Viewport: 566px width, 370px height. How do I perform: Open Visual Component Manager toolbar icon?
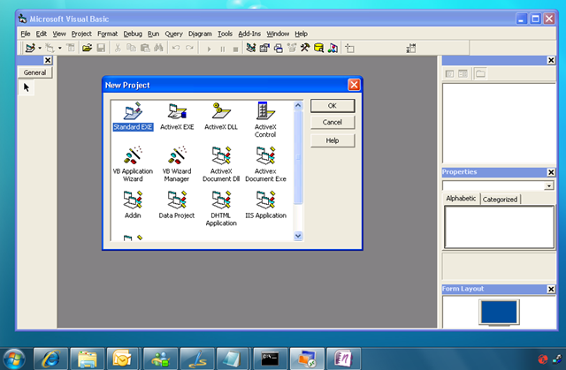[333, 48]
